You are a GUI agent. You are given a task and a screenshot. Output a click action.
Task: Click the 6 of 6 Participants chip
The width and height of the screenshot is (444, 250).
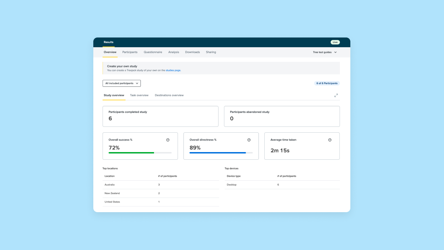coord(327,83)
